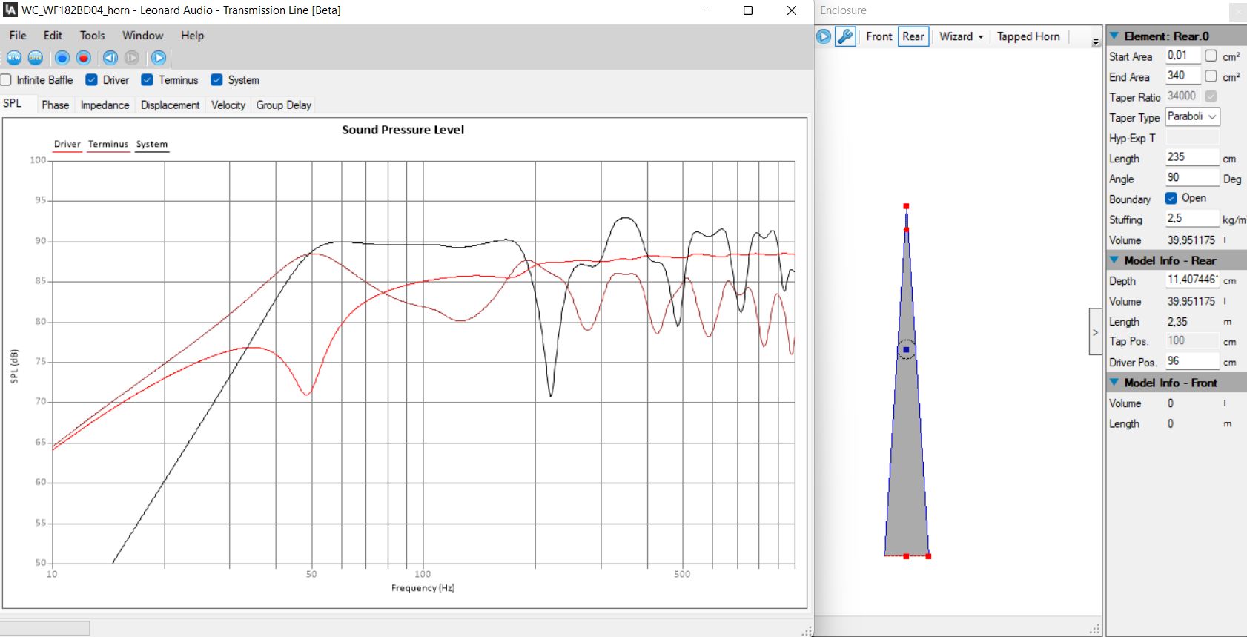The height and width of the screenshot is (637, 1247).
Task: Click the blue play icon in main toolbar
Action: coord(159,58)
